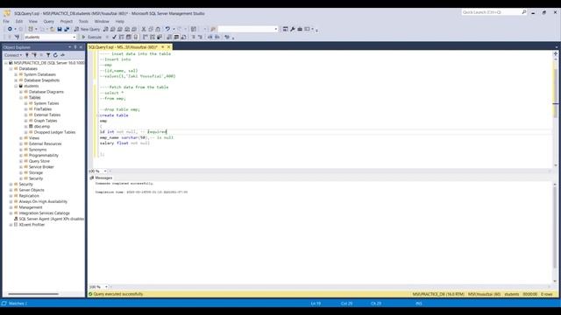Viewport: 561px width, 315px height.
Task: Click the find combo box in toolbar
Action: pyautogui.click(x=248, y=29)
